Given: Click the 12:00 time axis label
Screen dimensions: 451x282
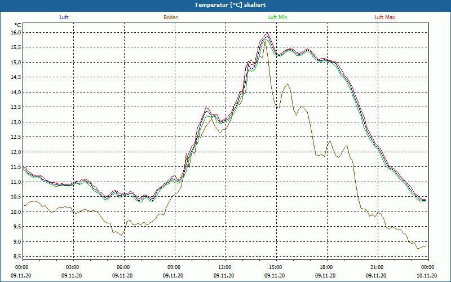Looking at the screenshot, I should pyautogui.click(x=225, y=267).
